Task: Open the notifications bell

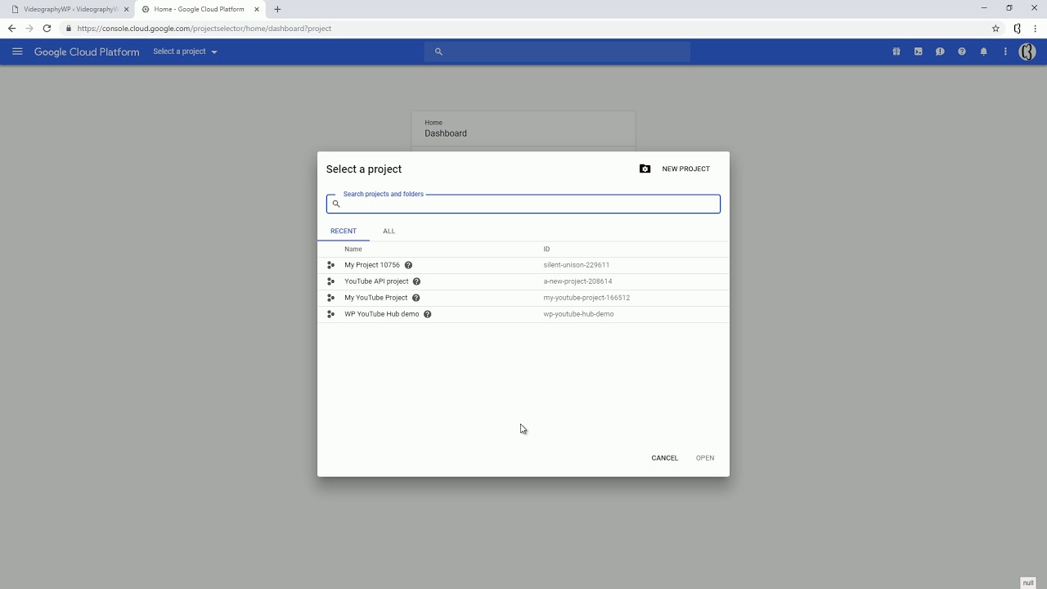Action: (984, 52)
